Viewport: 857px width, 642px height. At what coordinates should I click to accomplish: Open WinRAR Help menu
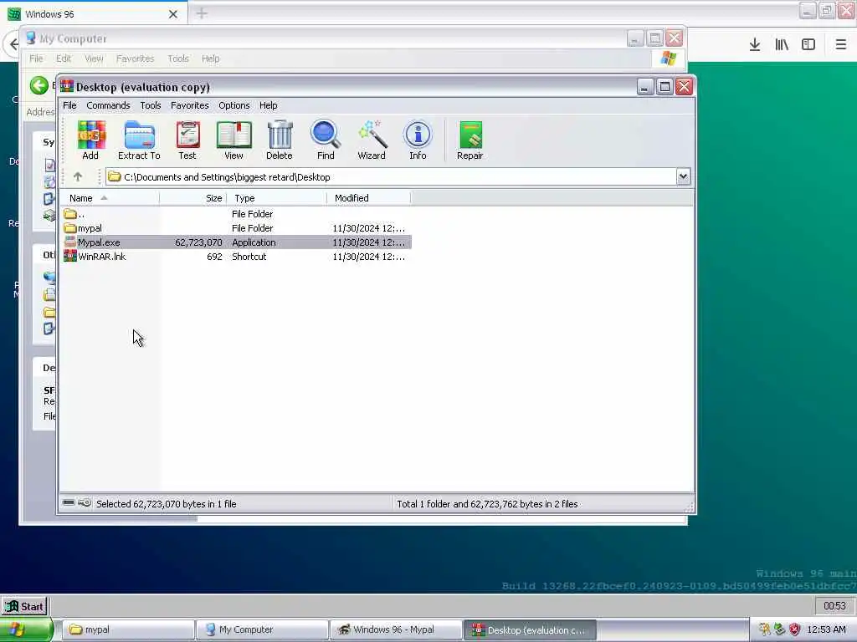point(269,105)
